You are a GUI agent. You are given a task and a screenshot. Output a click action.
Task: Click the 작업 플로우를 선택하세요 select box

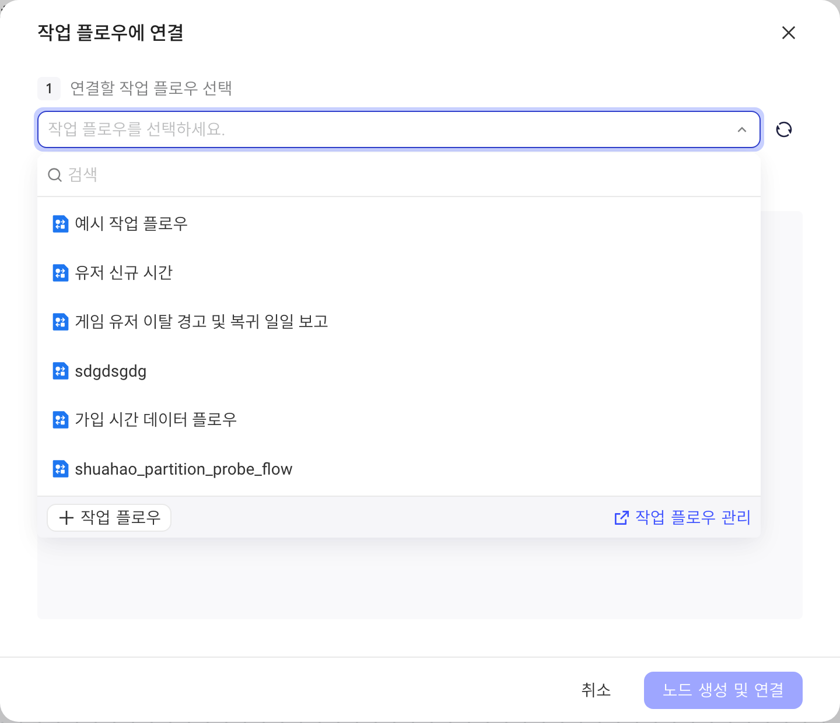click(x=399, y=129)
